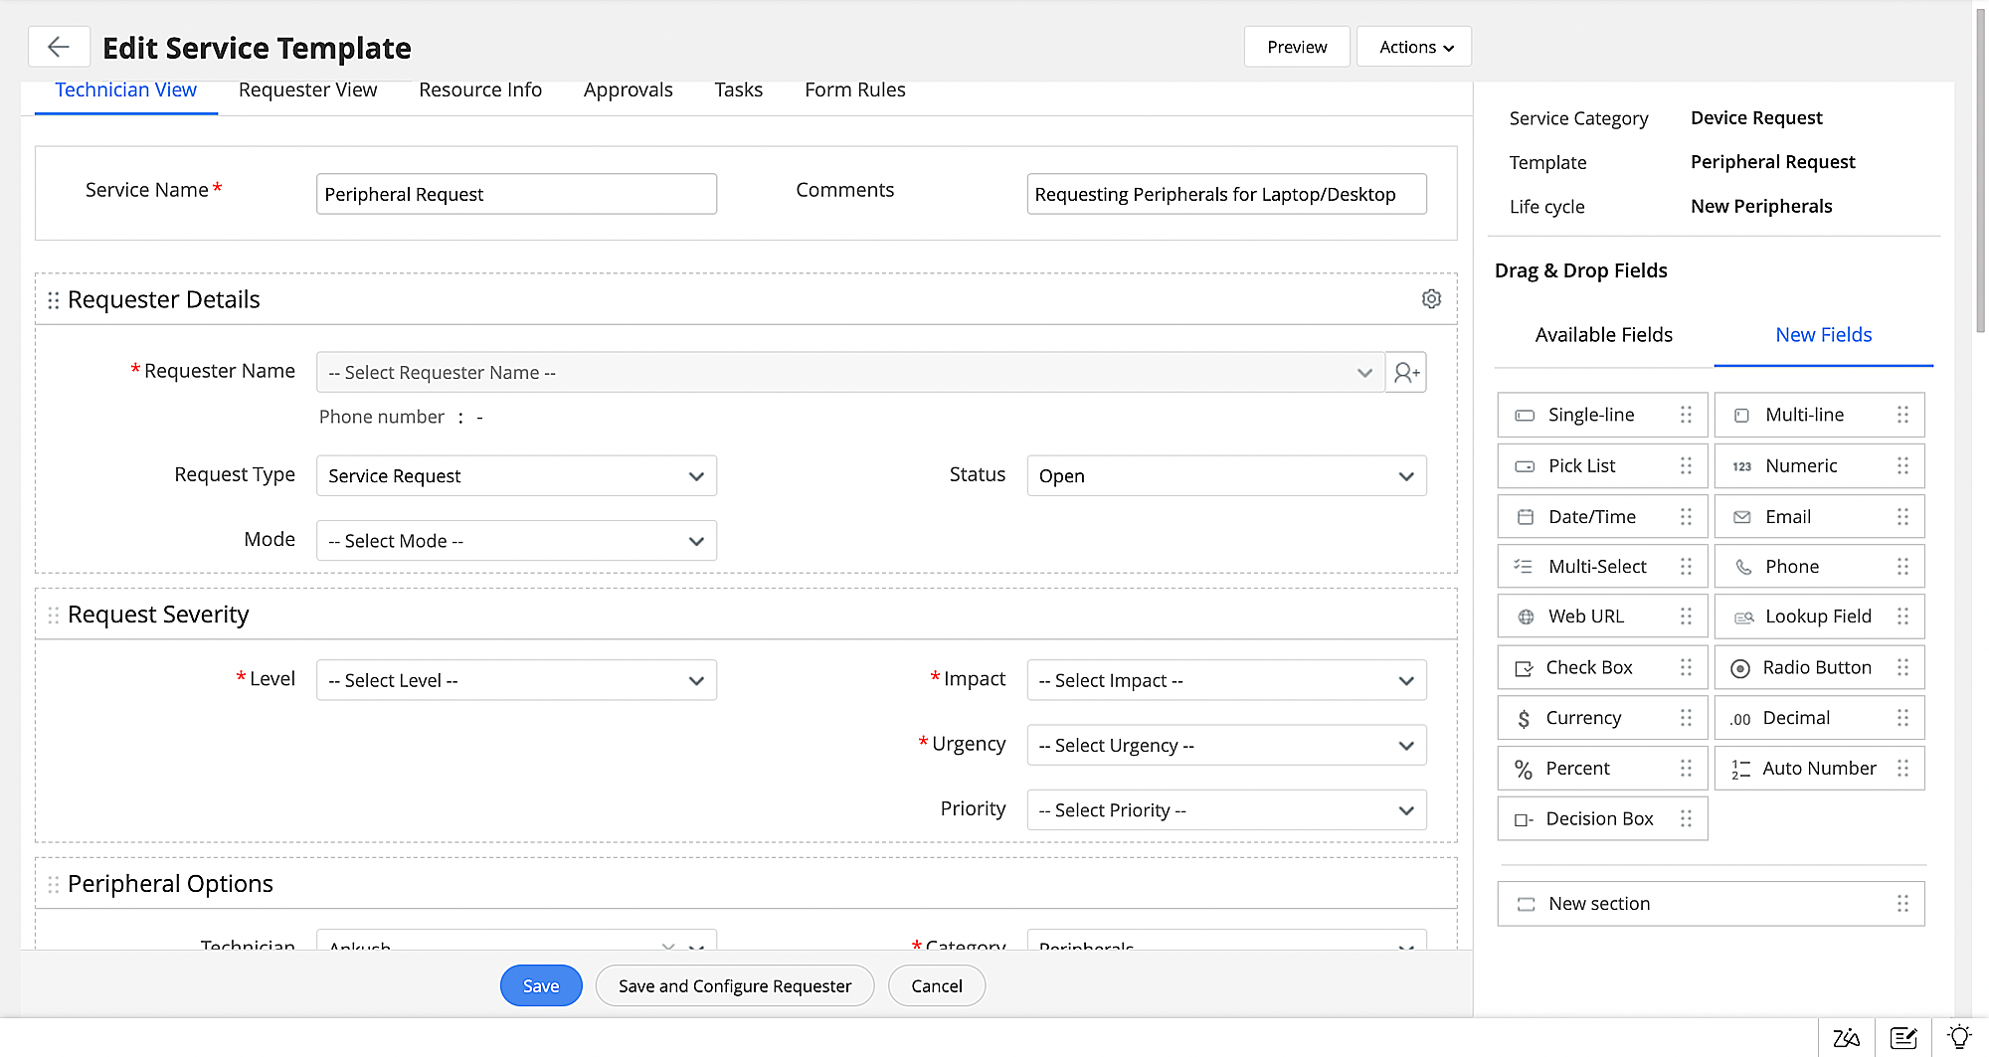Click the Requester Details section drag handle
This screenshot has height=1057, width=1989.
54,300
